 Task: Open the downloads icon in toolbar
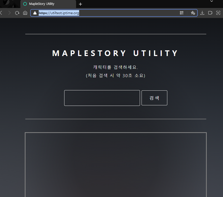click(202, 13)
